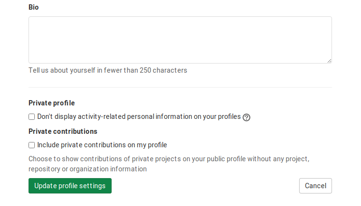Click the 'Choose to show contributions' description text
The width and height of the screenshot is (361, 206).
[x=169, y=159]
